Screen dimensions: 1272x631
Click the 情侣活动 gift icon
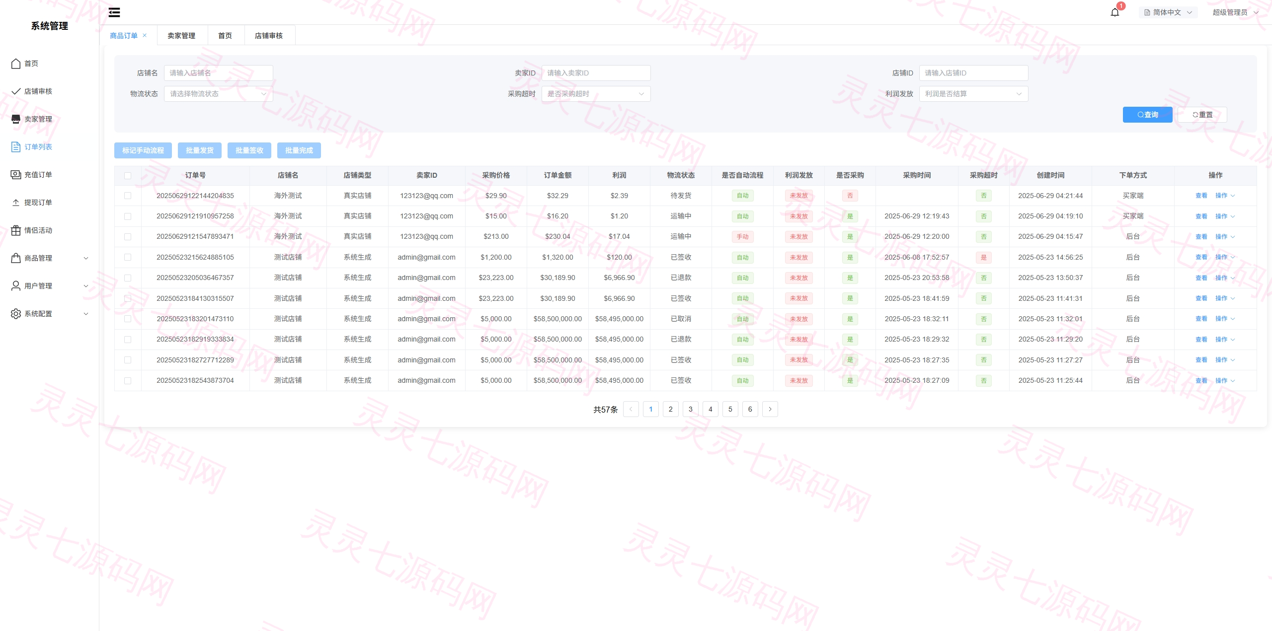[x=16, y=230]
